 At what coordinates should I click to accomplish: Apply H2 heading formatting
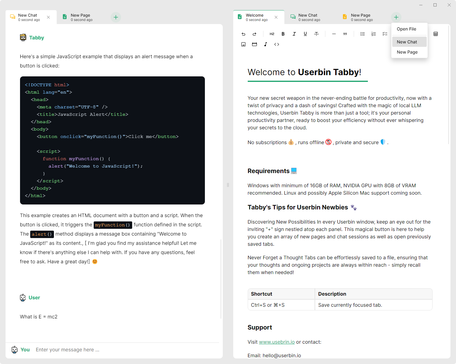tap(272, 34)
